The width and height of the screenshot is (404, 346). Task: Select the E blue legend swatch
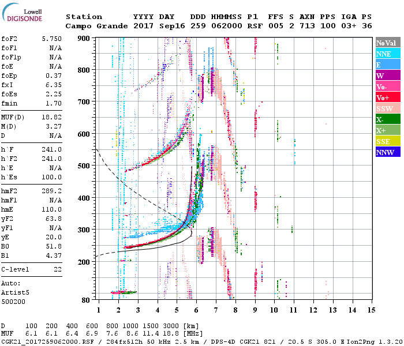pyautogui.click(x=388, y=65)
